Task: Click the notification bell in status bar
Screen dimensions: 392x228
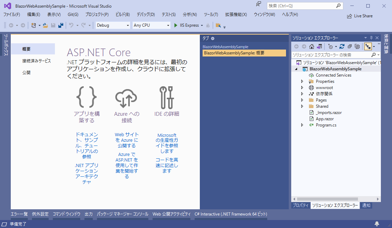Action: (x=377, y=224)
